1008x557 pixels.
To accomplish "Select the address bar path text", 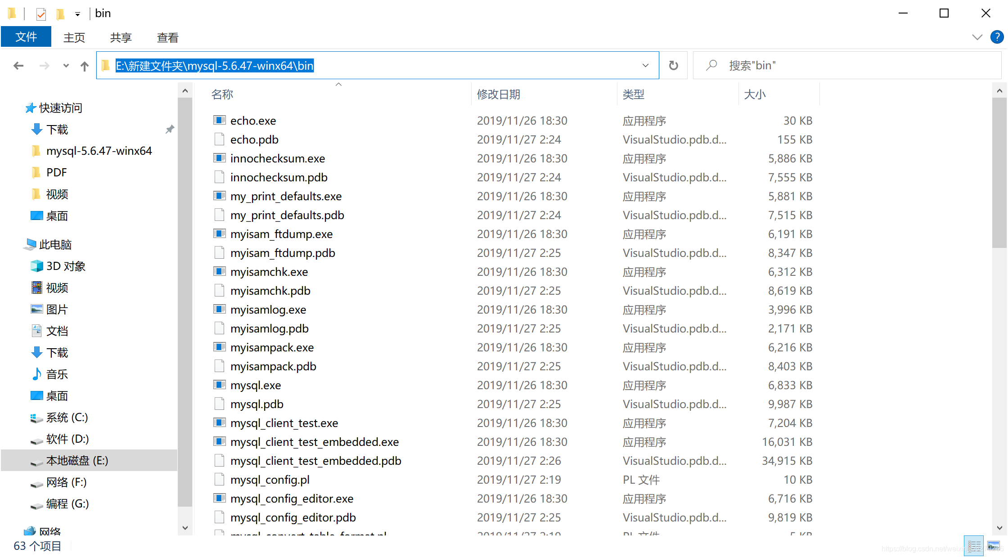I will [x=215, y=66].
